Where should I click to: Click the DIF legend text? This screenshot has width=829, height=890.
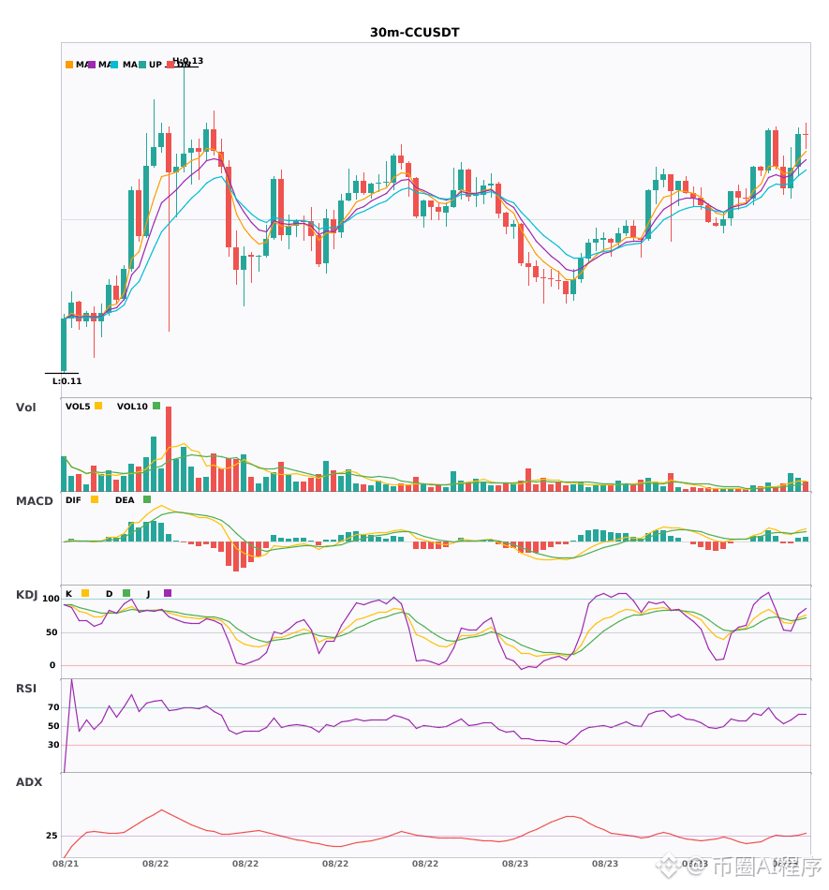(x=73, y=500)
